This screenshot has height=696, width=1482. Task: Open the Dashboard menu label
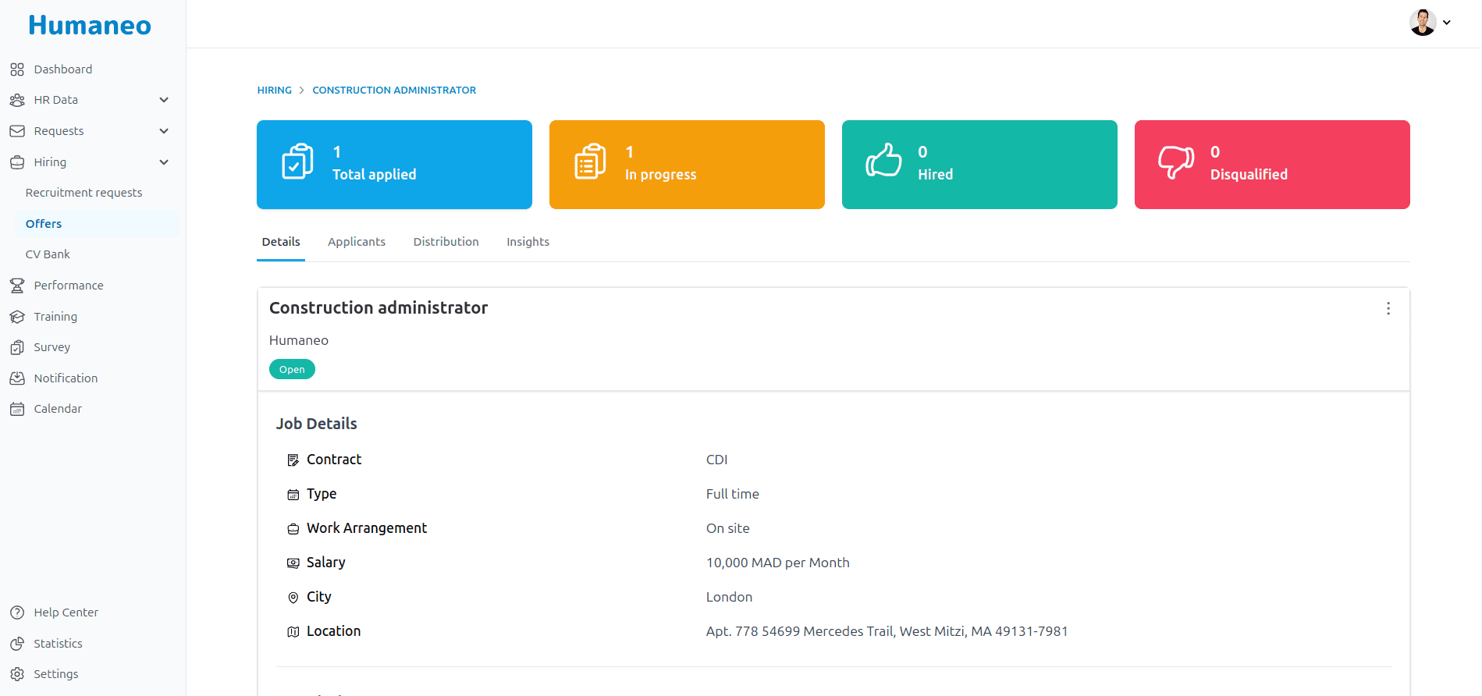pyautogui.click(x=63, y=69)
